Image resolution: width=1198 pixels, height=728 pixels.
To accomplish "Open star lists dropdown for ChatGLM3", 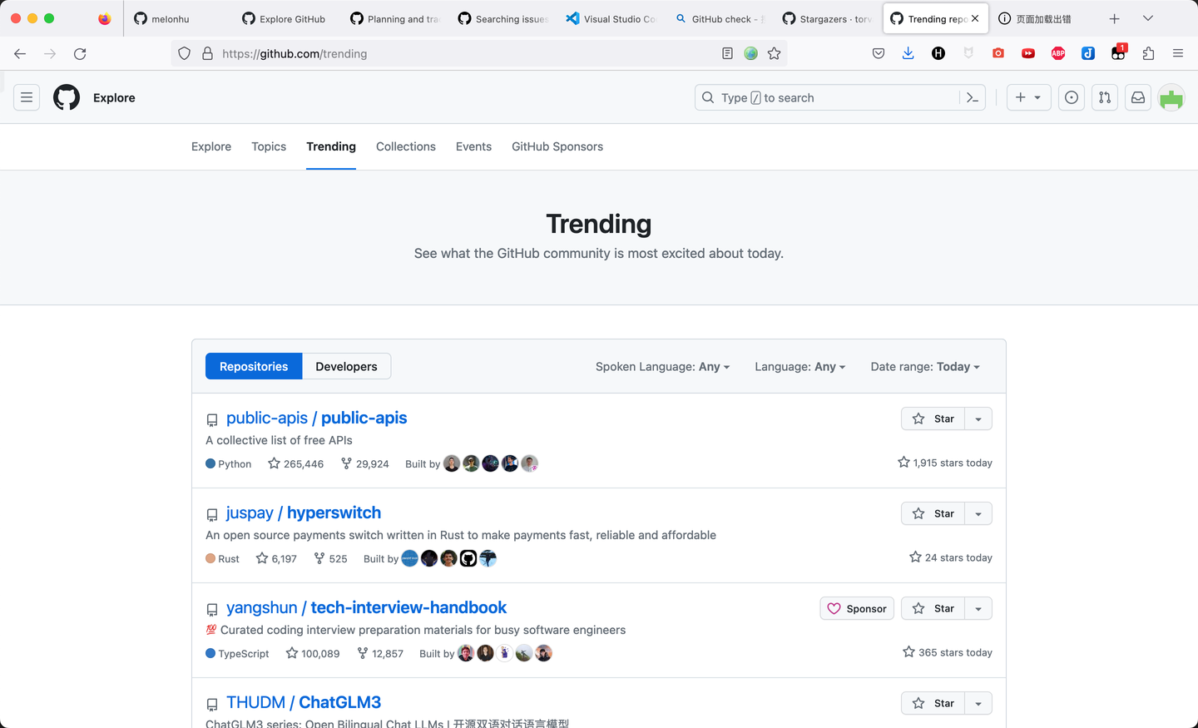I will click(x=978, y=703).
